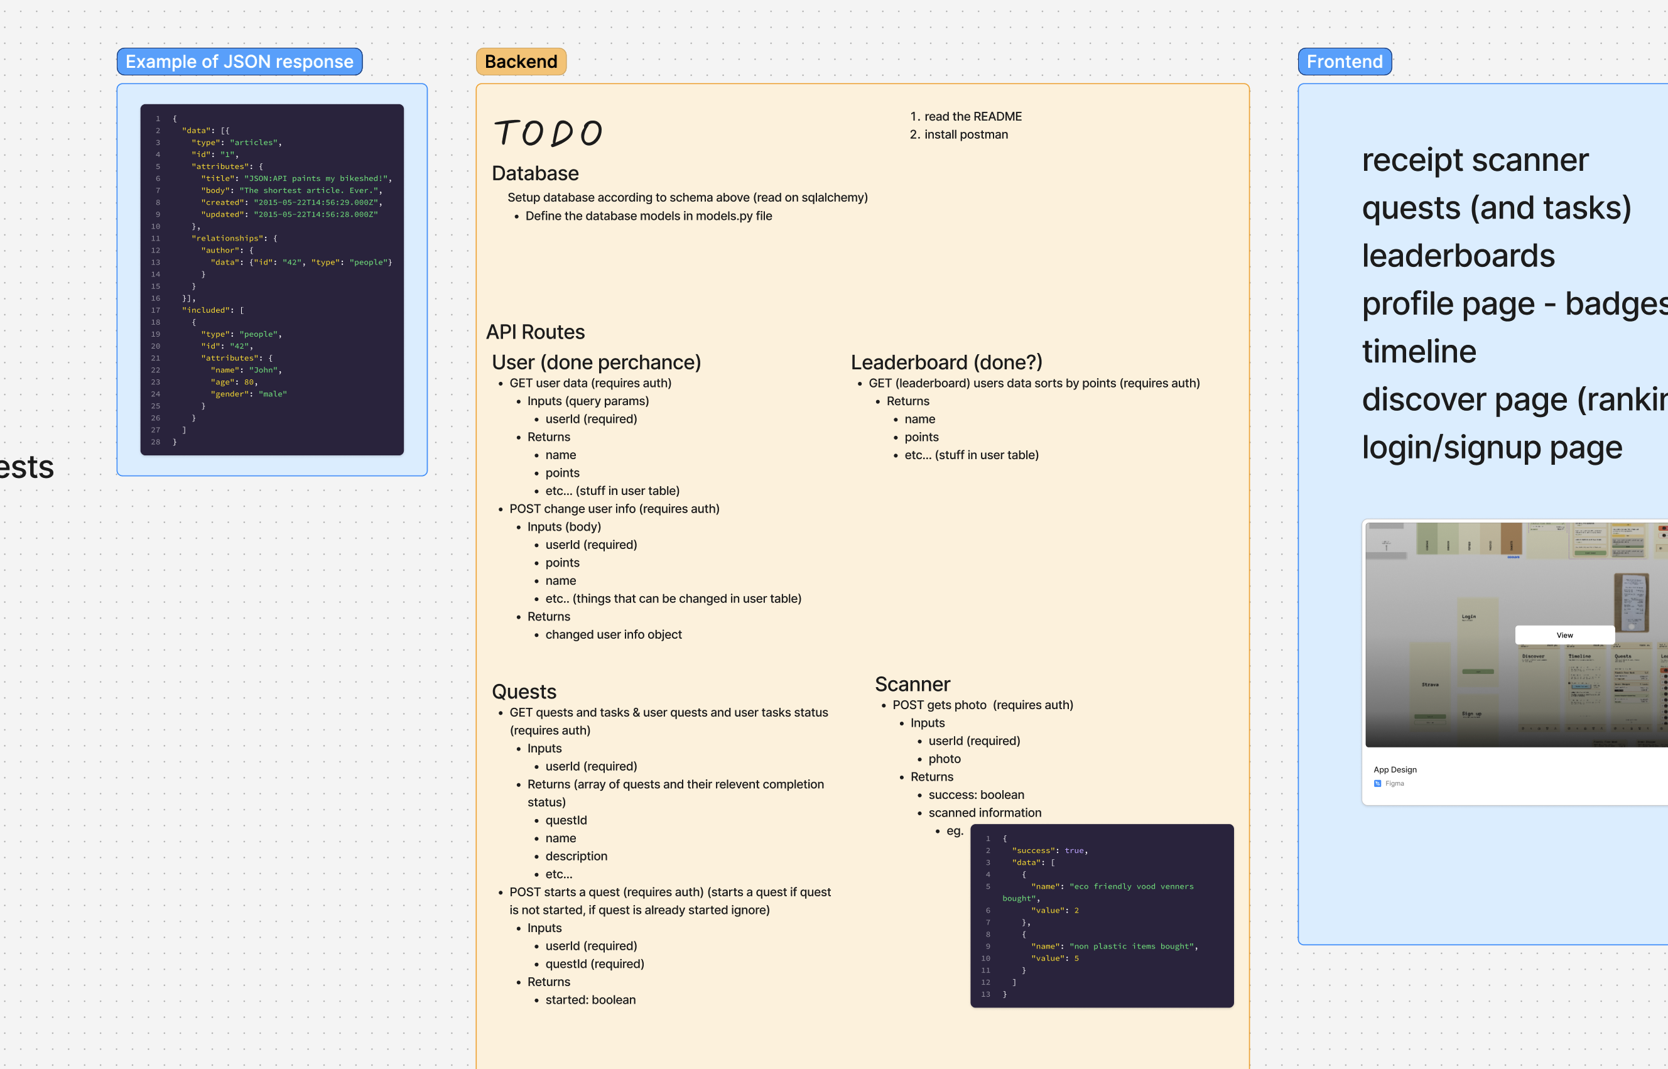Select the Backend section label
Image resolution: width=1668 pixels, height=1069 pixels.
coord(521,62)
